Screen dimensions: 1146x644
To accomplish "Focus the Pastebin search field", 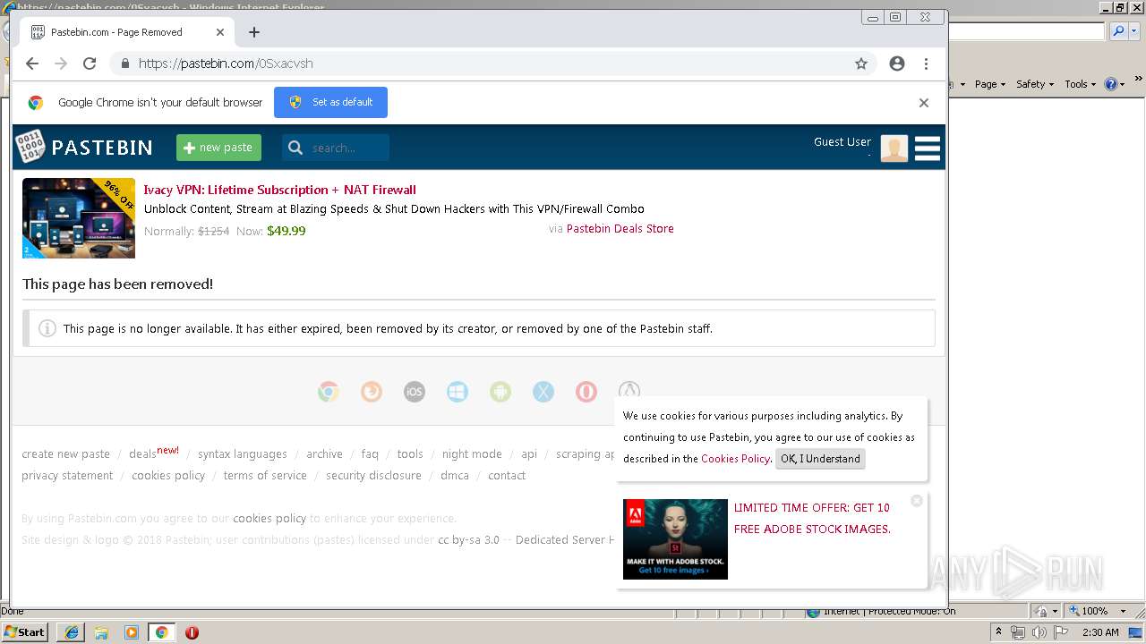I will 336,148.
